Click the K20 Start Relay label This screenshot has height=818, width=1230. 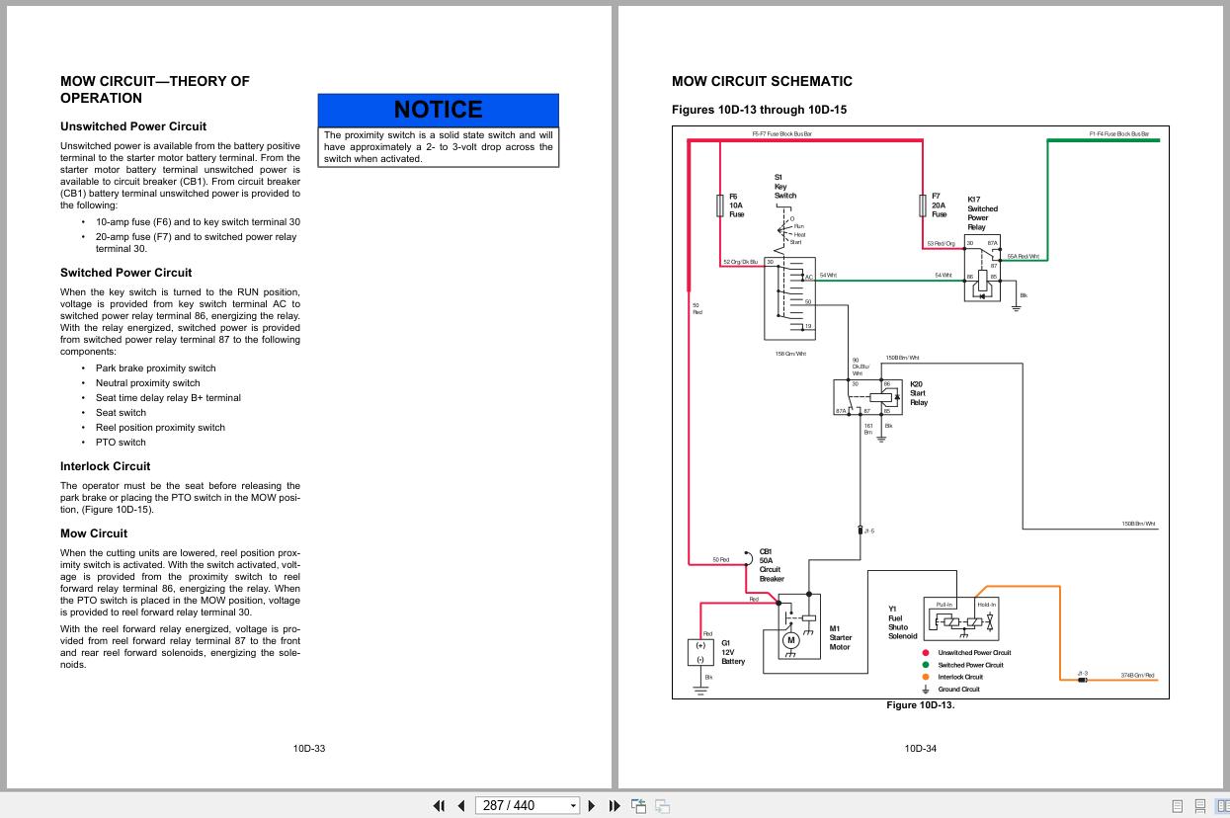pyautogui.click(x=919, y=393)
